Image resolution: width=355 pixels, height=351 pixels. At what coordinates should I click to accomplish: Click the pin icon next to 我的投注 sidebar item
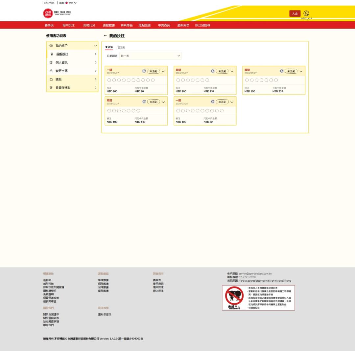52,54
